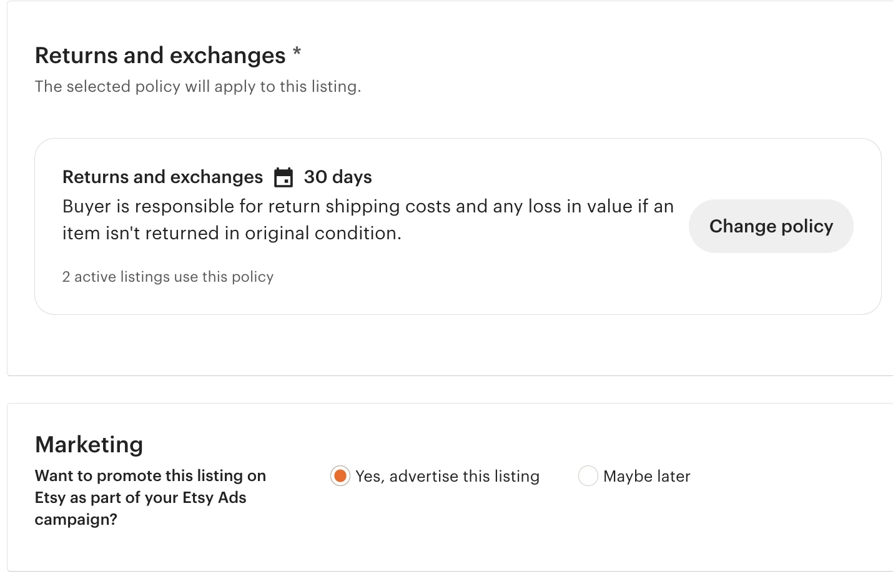
Task: Click the 2 active listings link text
Action: point(167,276)
